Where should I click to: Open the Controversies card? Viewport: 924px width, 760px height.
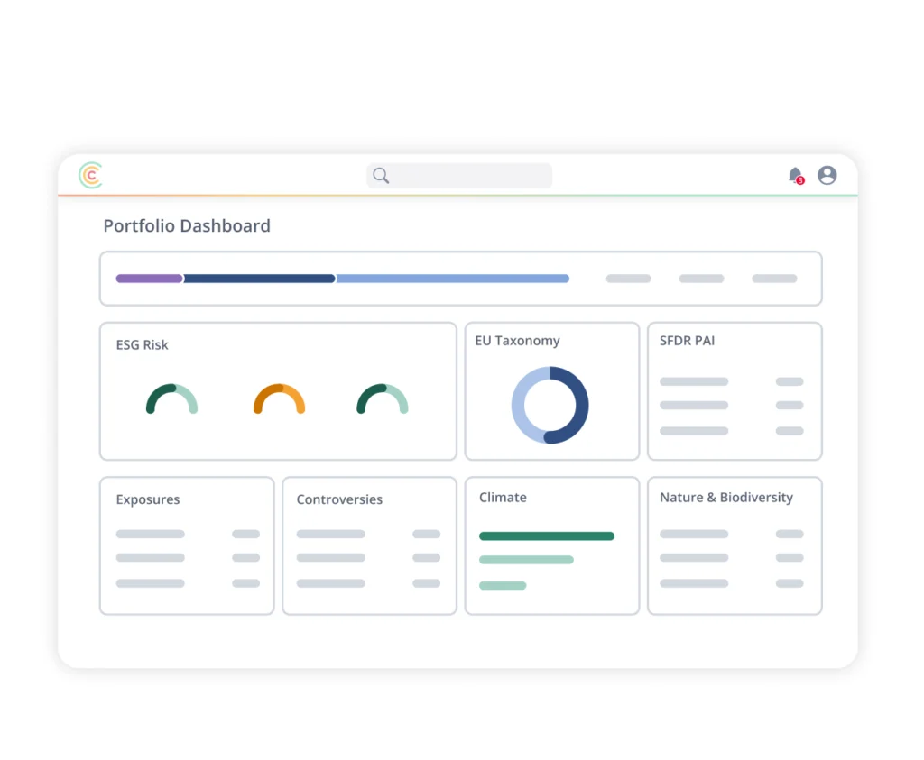click(x=368, y=545)
